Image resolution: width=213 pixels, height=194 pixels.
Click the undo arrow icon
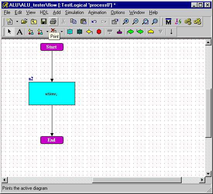(94, 21)
